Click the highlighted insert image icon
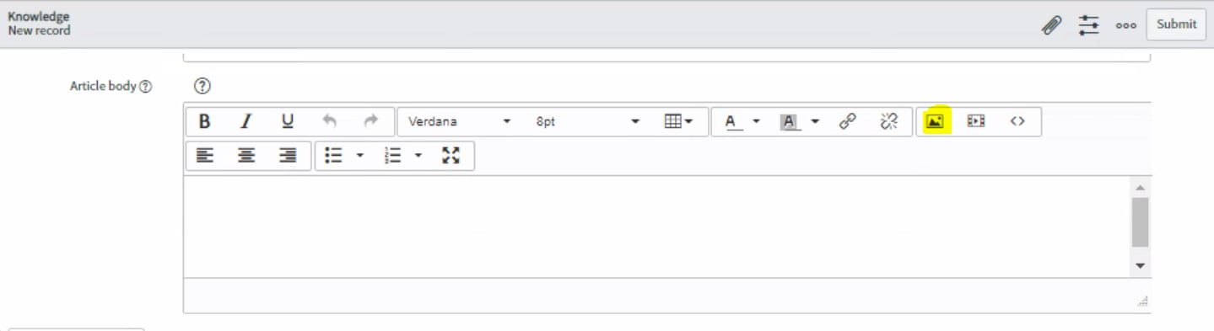 (x=935, y=121)
